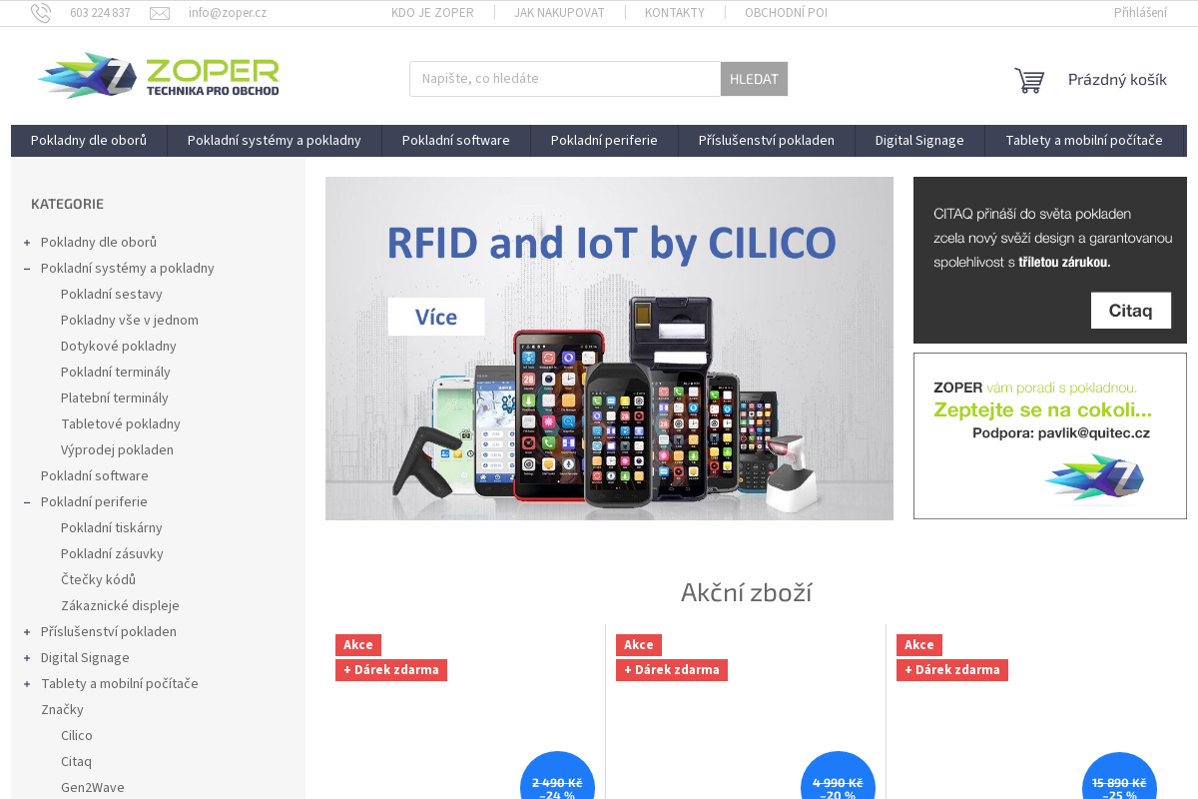Click the Přihlášení login link
The image size is (1198, 799).
click(1140, 13)
